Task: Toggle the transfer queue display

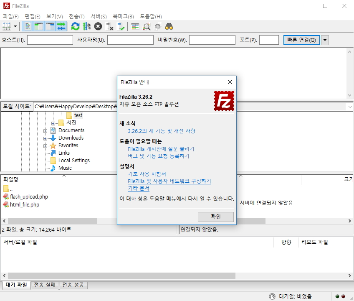Action: (x=61, y=26)
